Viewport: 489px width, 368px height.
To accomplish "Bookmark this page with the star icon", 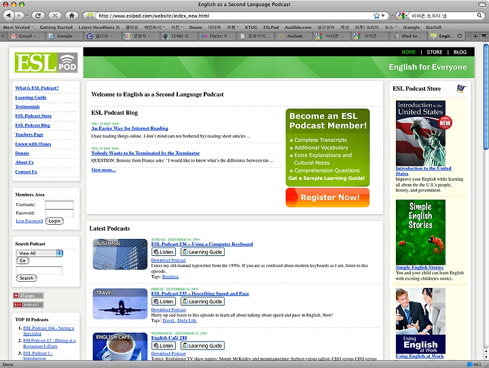I will (377, 16).
